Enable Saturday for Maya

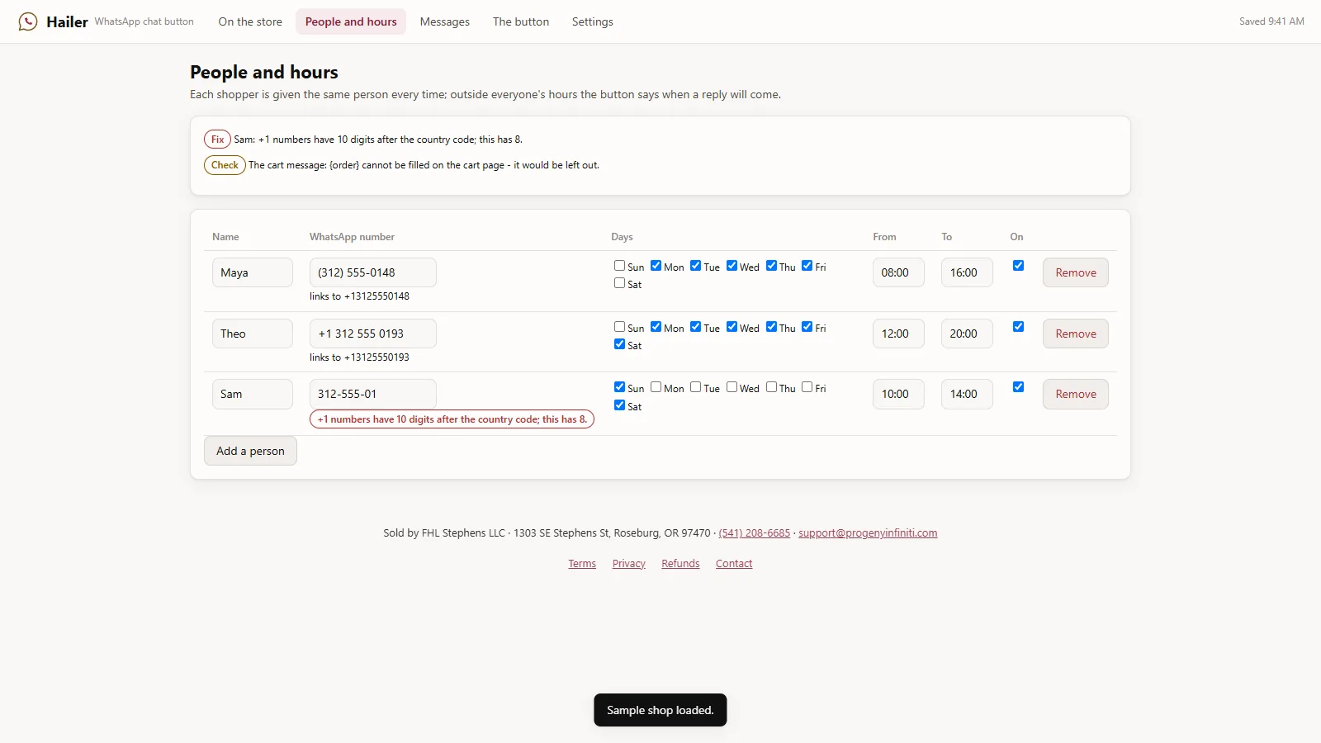[619, 283]
